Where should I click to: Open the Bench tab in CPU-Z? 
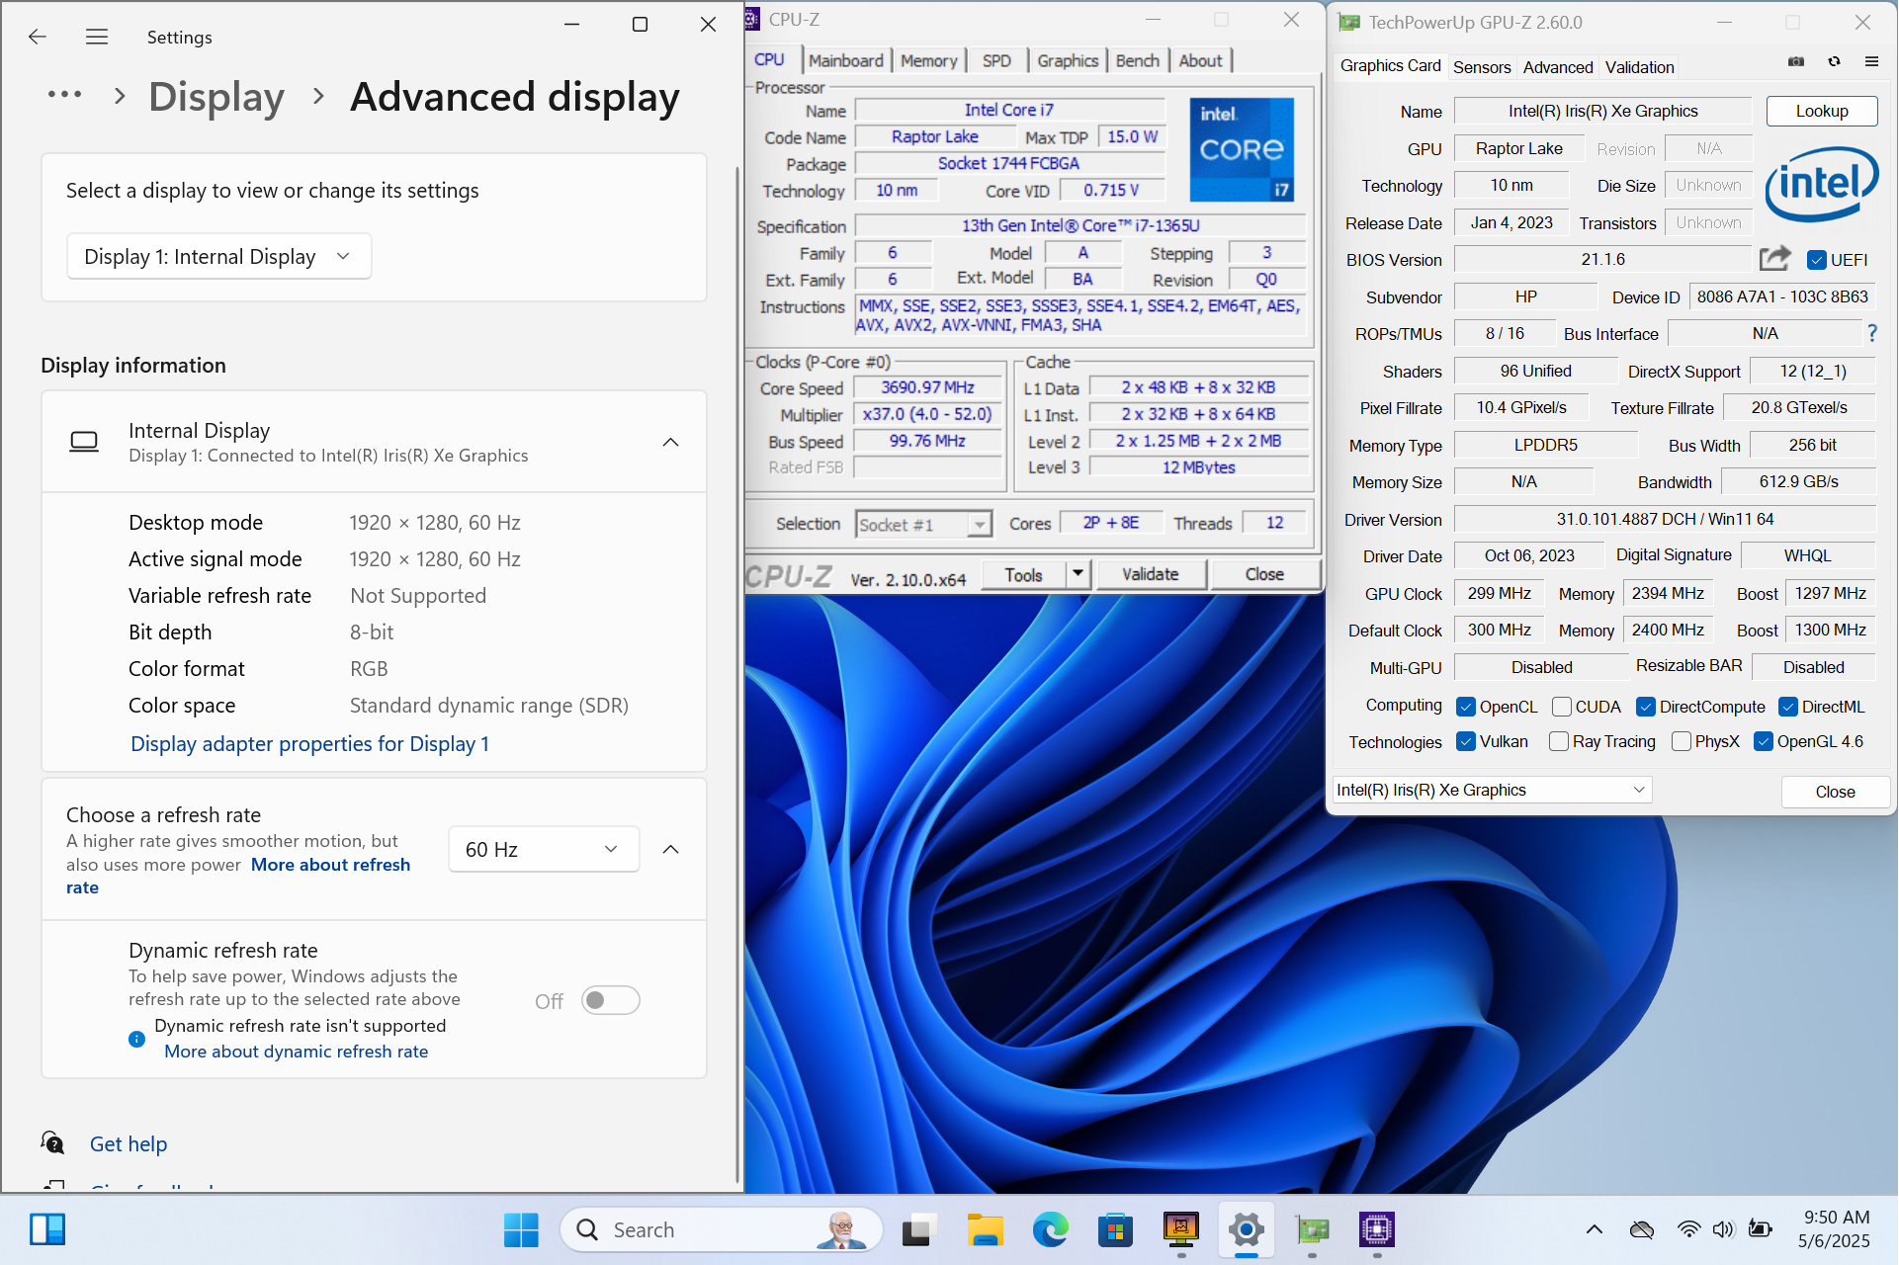click(1137, 60)
